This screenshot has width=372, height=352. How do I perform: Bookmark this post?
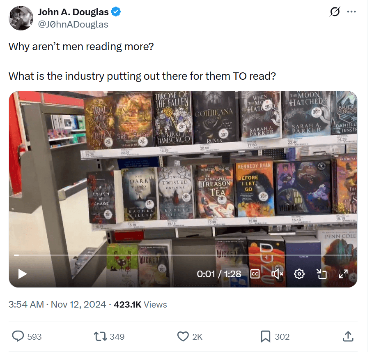266,336
